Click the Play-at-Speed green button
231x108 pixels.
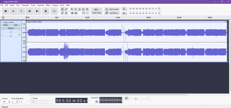(x=126, y=98)
